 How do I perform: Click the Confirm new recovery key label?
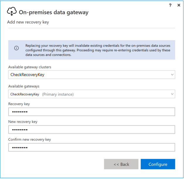point(29,139)
